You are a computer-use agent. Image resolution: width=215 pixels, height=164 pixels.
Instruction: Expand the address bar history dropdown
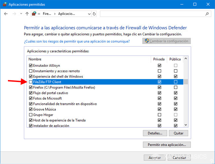[89, 14]
